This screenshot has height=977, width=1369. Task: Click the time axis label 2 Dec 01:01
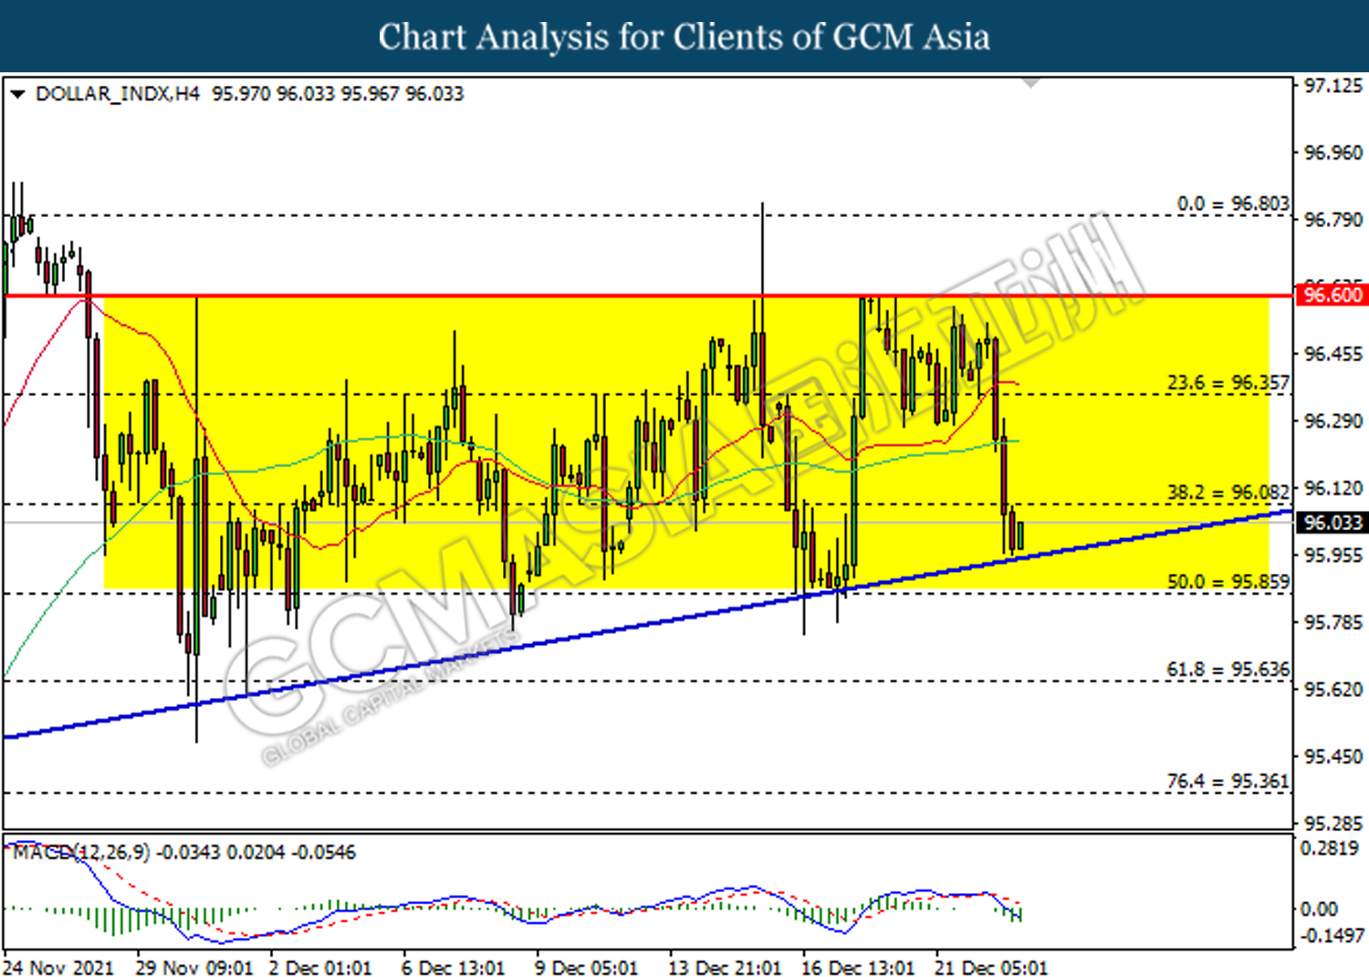click(320, 968)
